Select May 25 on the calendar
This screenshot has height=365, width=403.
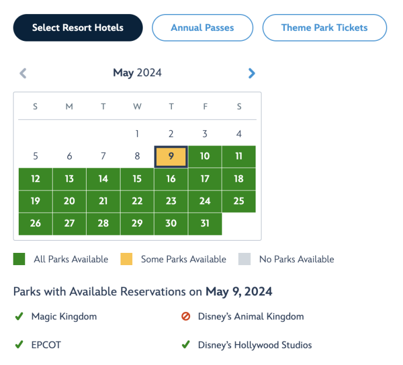239,201
